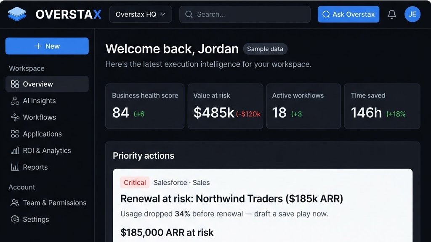Open the JE user avatar menu

click(x=412, y=14)
